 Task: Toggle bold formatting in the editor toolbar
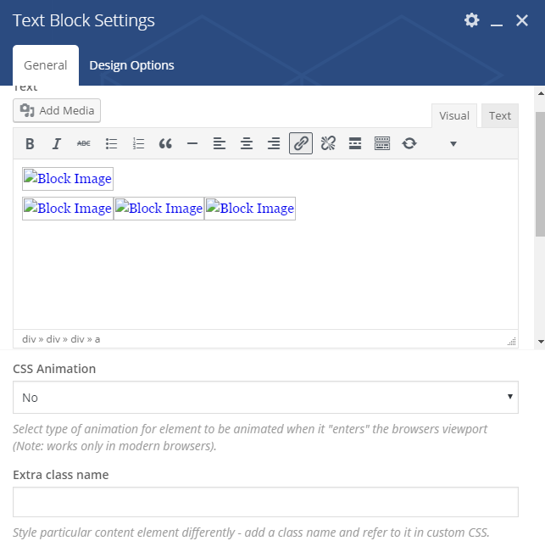pos(30,143)
